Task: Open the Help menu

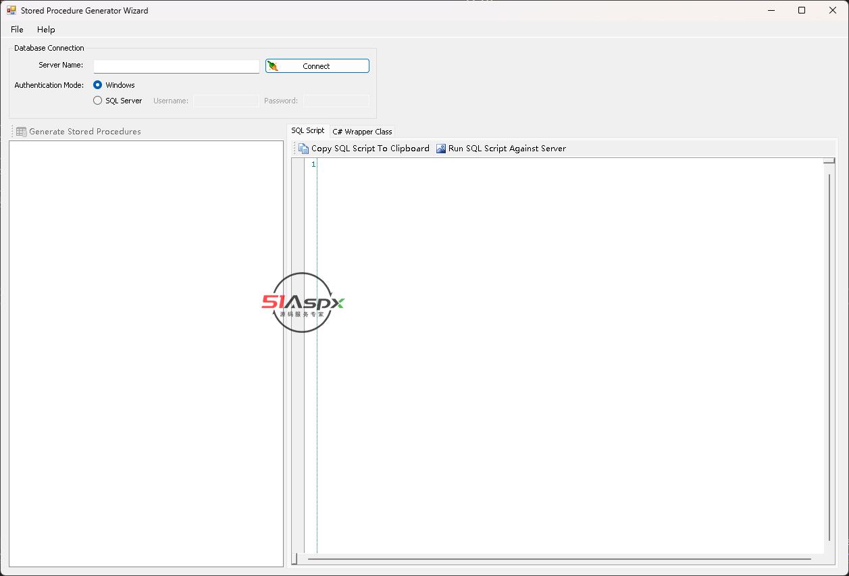Action: (x=46, y=30)
